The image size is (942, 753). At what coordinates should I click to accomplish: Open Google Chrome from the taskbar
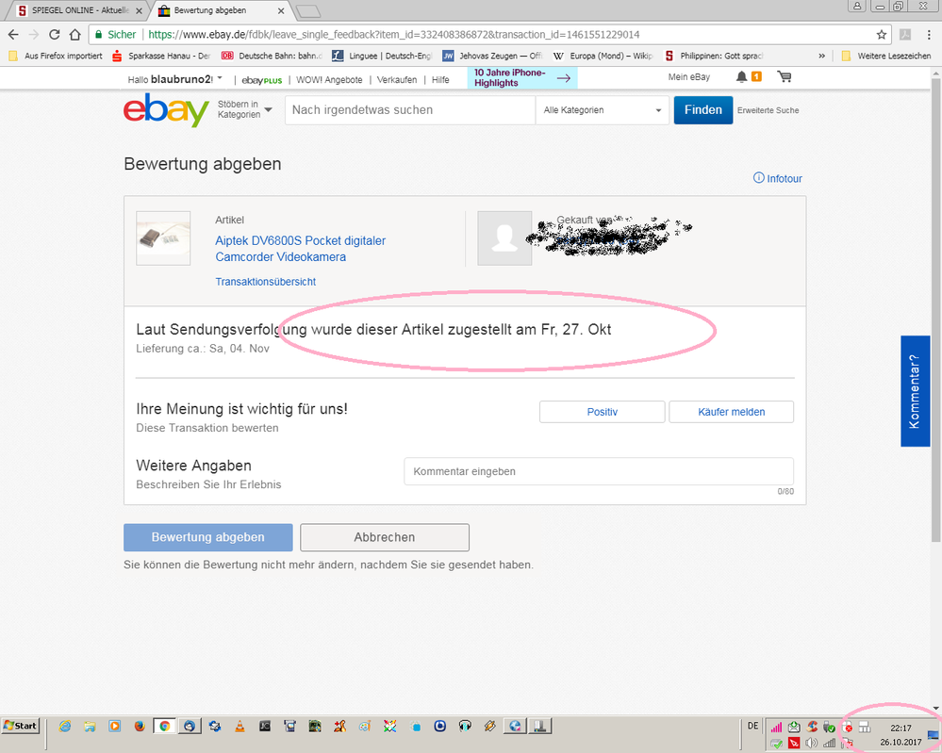click(x=164, y=726)
